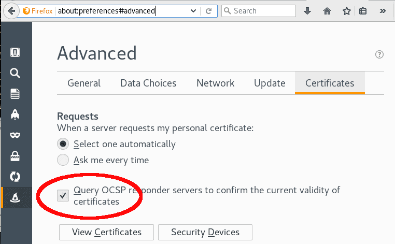Screen dimensions: 395x244
Task: Show bookmarks list icon
Action: (363, 11)
